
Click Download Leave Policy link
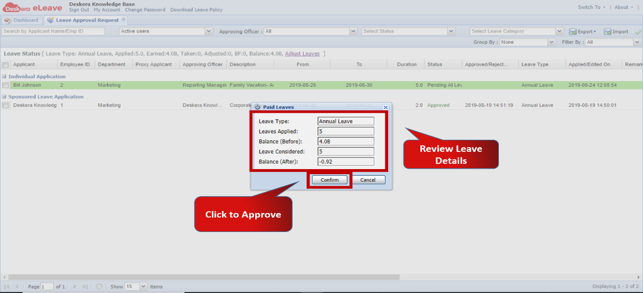(196, 10)
